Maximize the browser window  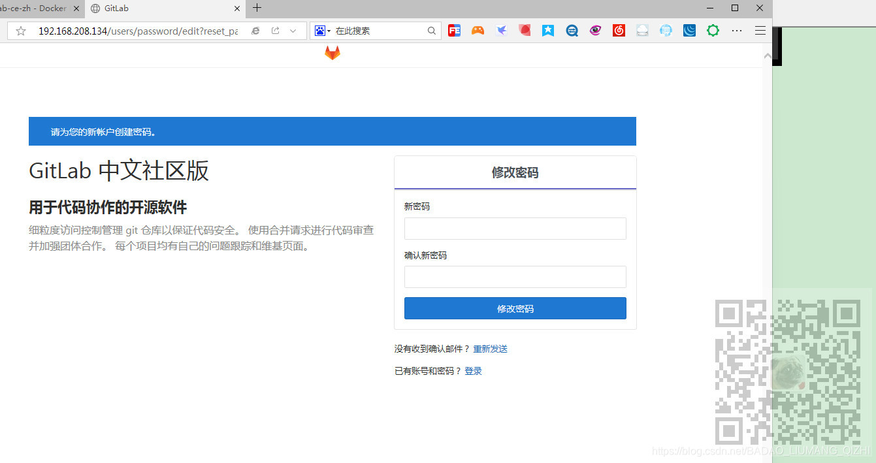735,8
